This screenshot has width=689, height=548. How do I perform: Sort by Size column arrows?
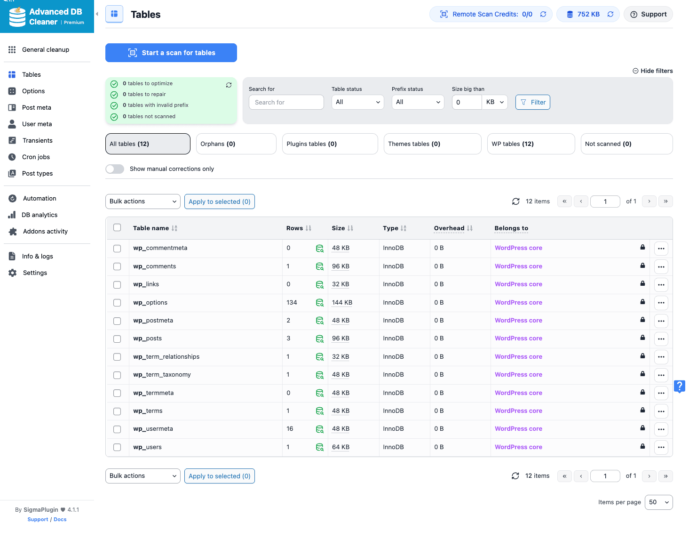[350, 228]
